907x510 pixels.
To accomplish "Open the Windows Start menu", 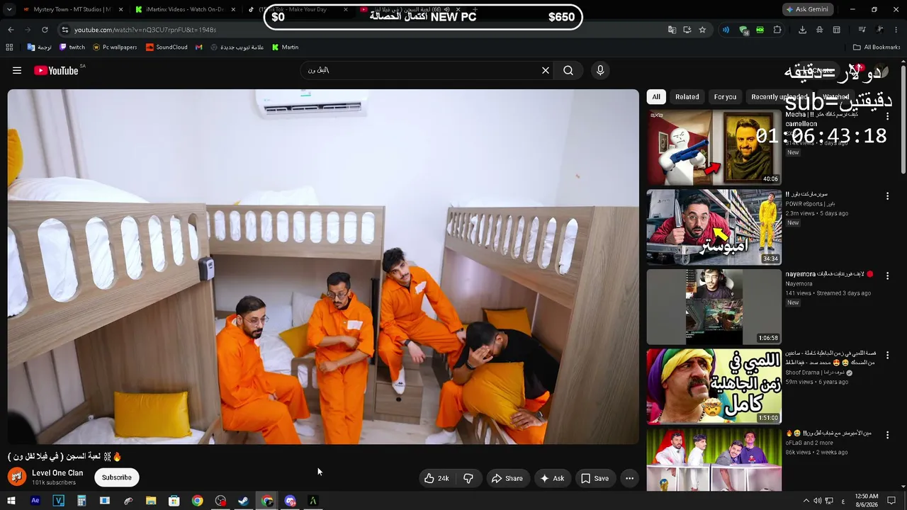I will [11, 501].
